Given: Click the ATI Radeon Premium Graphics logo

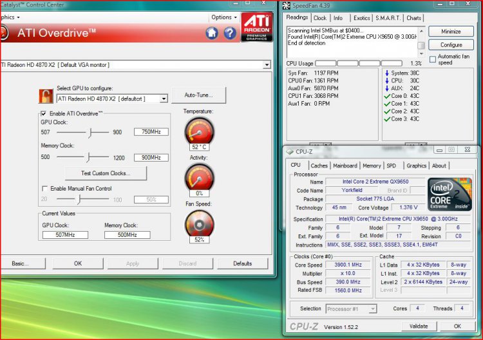Looking at the screenshot, I should coord(256,27).
